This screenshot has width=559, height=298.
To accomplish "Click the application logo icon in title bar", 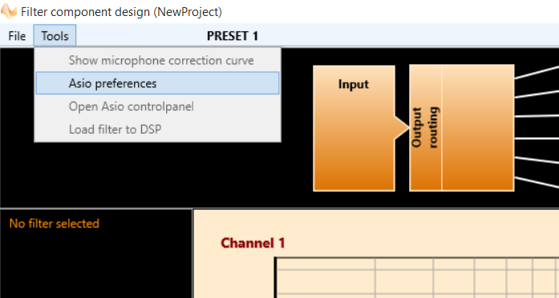I will [9, 12].
